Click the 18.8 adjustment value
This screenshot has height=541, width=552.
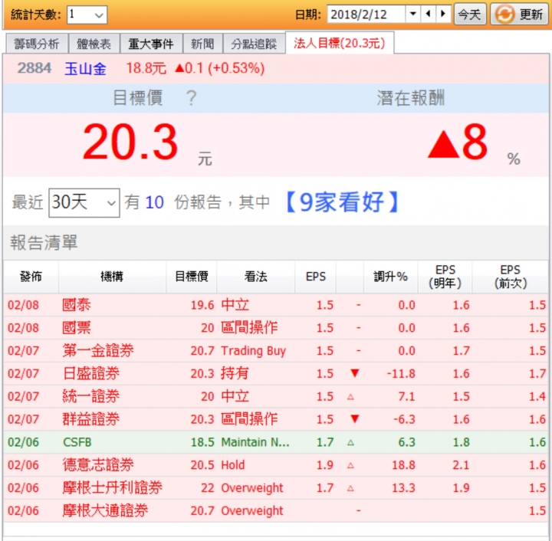point(404,465)
